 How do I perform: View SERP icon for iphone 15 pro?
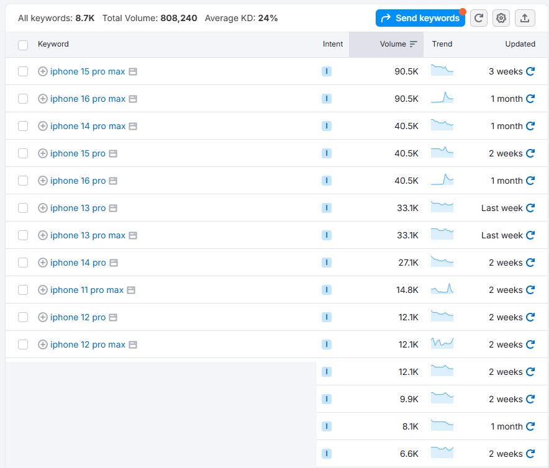[x=113, y=154]
